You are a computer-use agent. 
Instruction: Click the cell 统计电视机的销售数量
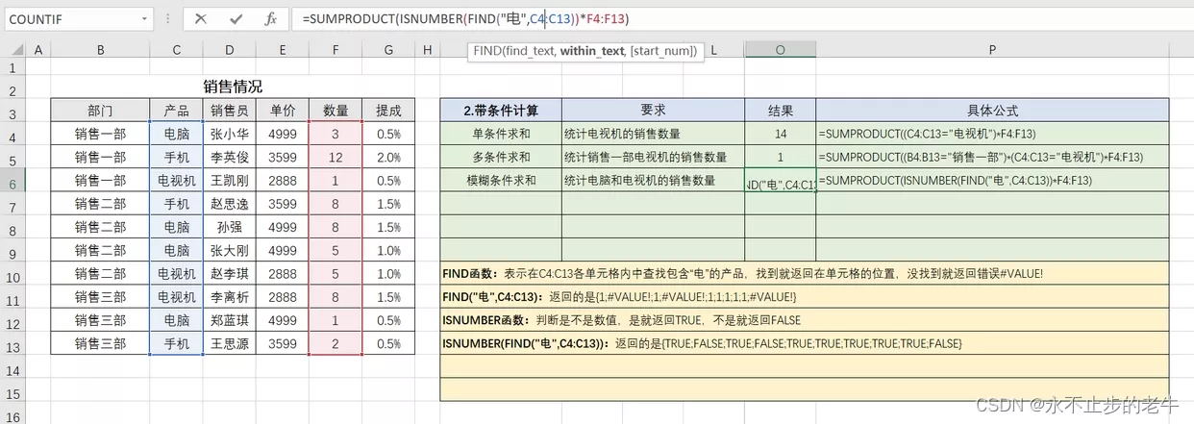(x=653, y=134)
